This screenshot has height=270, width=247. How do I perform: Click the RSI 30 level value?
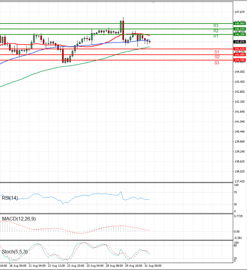tap(235, 204)
